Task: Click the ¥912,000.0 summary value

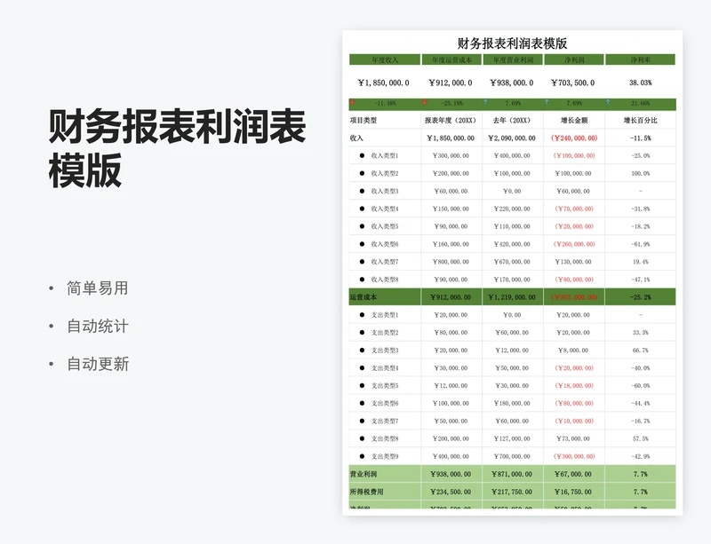Action: pyautogui.click(x=451, y=83)
